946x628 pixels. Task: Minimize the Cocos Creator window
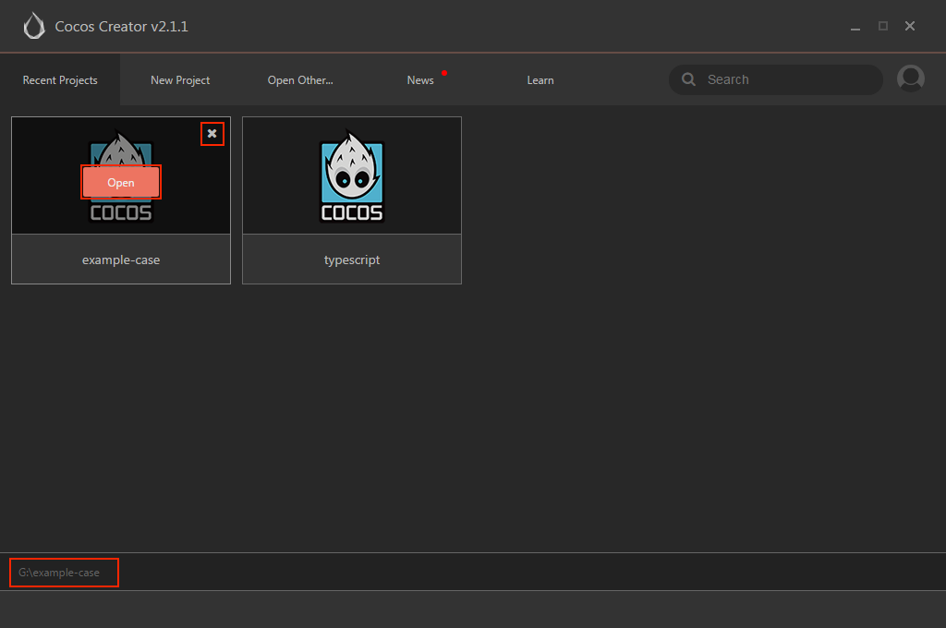[x=855, y=27]
